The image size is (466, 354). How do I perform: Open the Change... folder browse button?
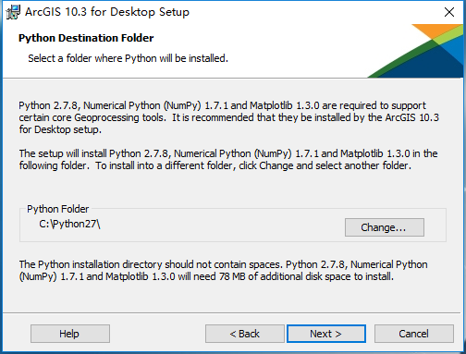tap(385, 227)
